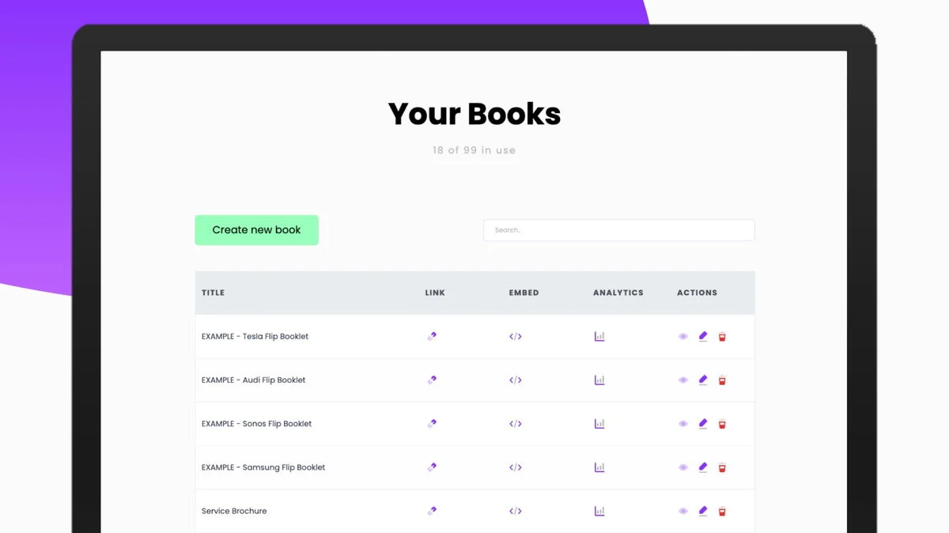View analytics for EXAMPLE - Sonos Flip Booklet
The height and width of the screenshot is (533, 949).
click(x=599, y=423)
